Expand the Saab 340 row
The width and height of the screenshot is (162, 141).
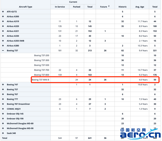click(x=3, y=133)
